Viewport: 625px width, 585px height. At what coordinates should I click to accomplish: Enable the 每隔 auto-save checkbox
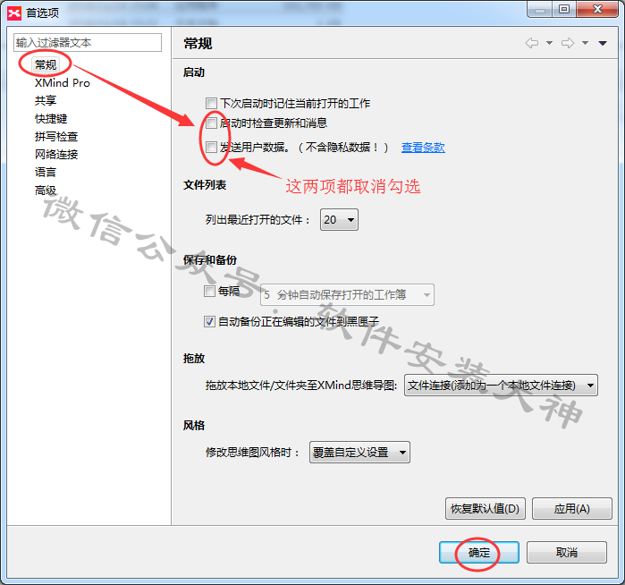click(x=209, y=291)
